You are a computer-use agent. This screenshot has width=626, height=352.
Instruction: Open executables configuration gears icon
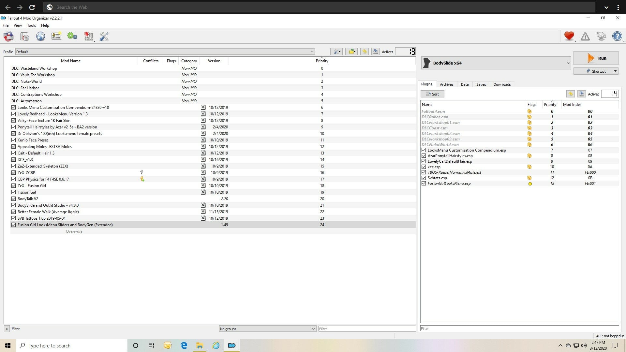72,36
